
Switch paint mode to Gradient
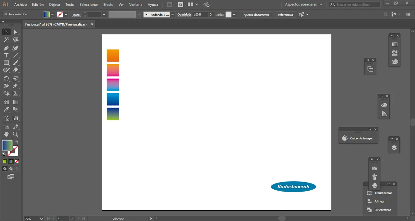pos(11,161)
